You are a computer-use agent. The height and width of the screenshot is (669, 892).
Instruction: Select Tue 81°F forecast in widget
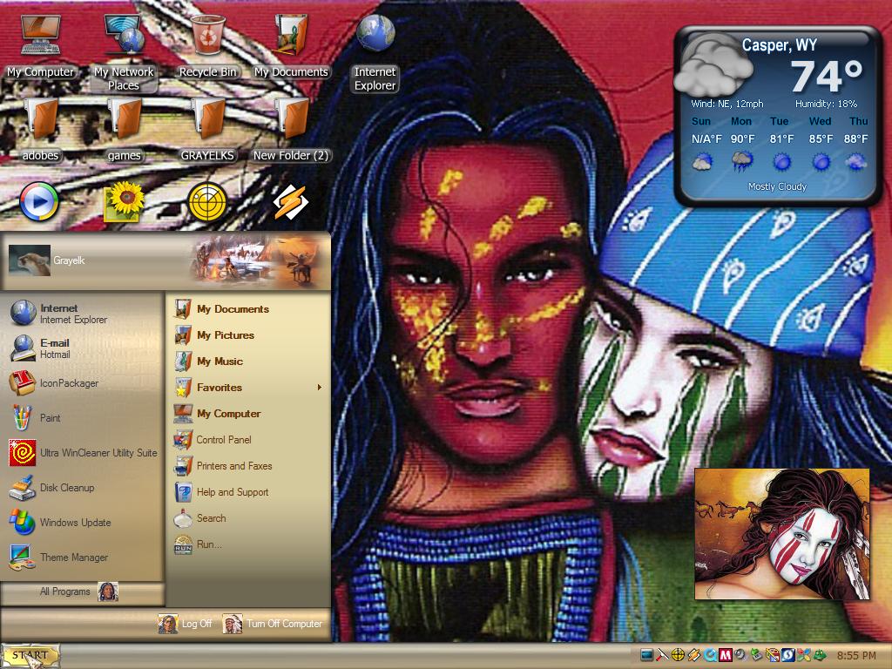click(x=781, y=146)
